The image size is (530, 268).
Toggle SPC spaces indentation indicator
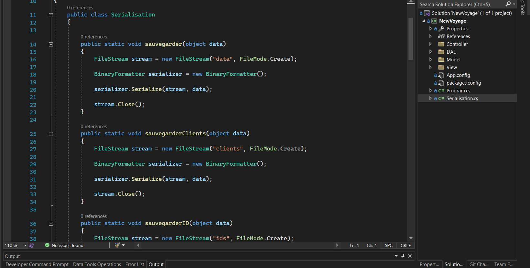coord(388,245)
